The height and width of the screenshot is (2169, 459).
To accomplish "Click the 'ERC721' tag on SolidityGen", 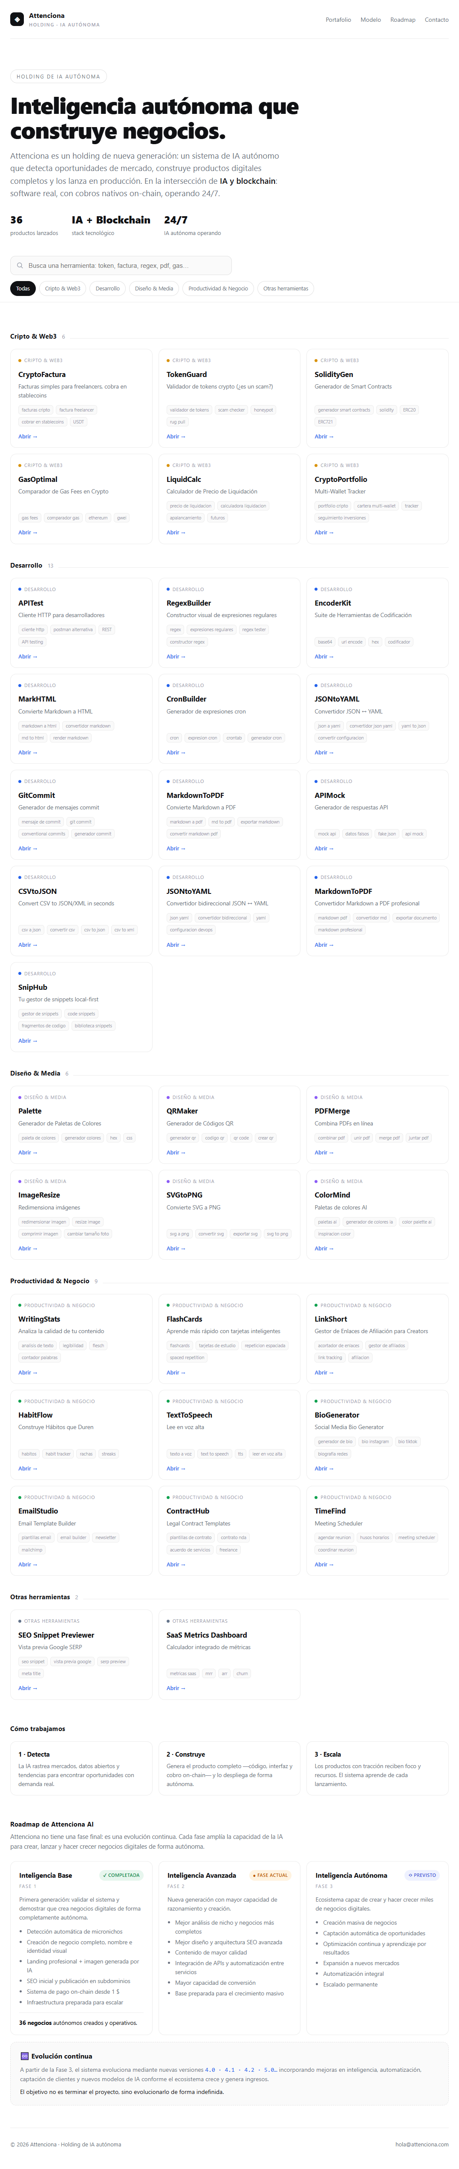I will click(325, 422).
